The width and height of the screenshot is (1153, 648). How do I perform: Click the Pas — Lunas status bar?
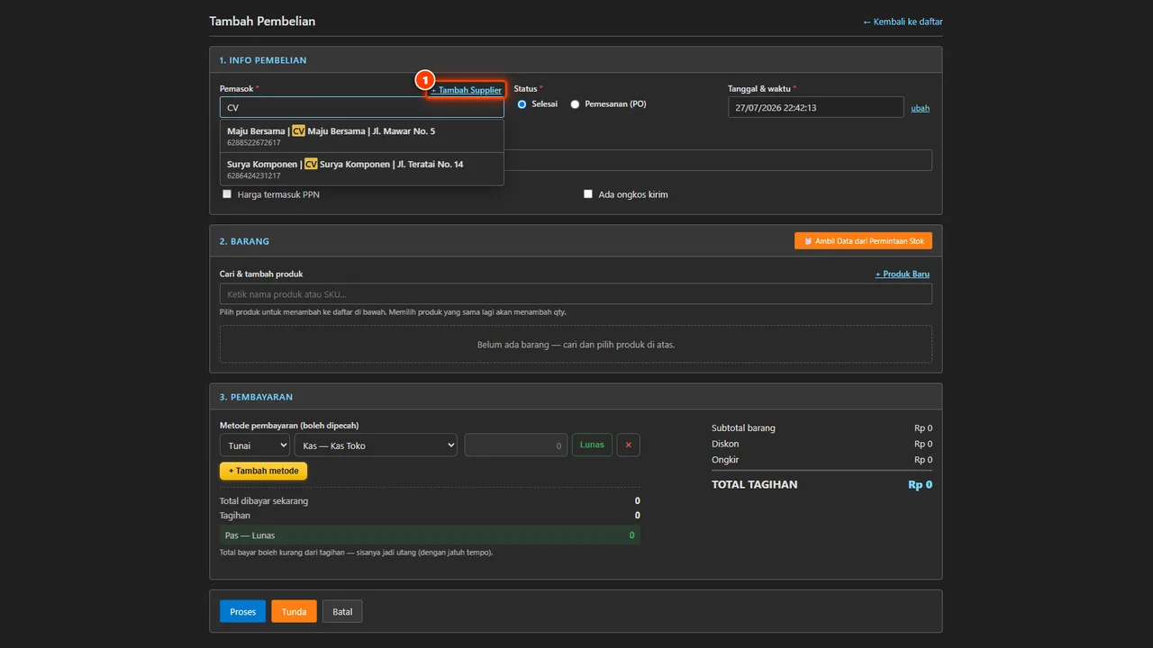[x=430, y=535]
